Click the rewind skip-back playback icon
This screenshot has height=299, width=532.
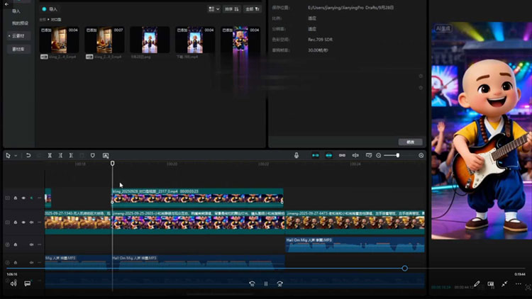pos(252,283)
